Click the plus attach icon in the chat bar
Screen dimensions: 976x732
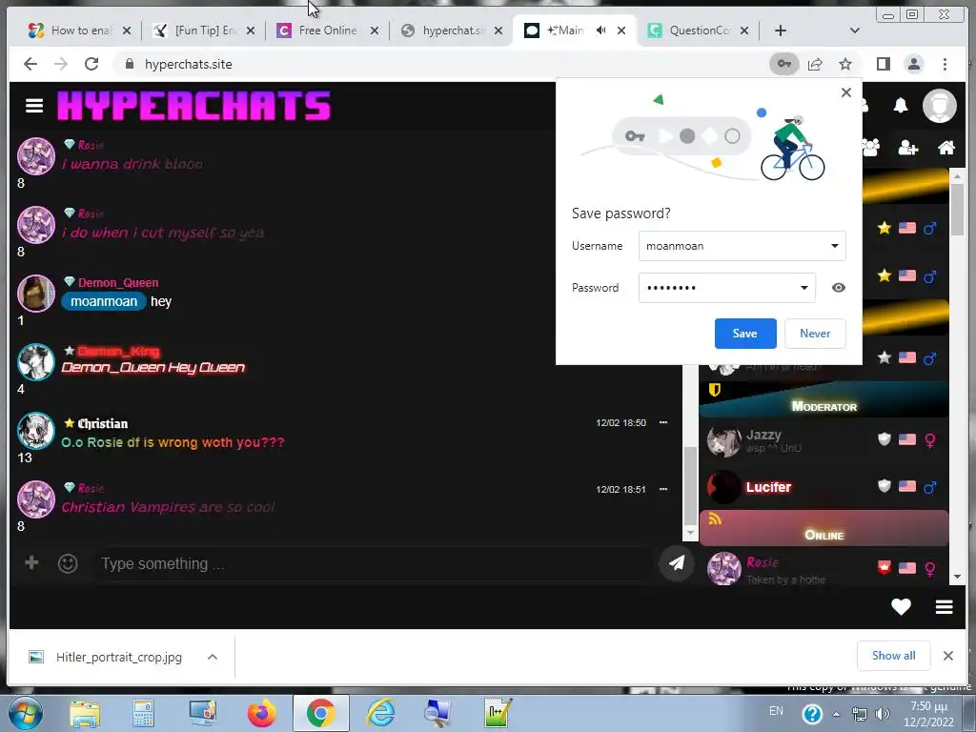31,562
